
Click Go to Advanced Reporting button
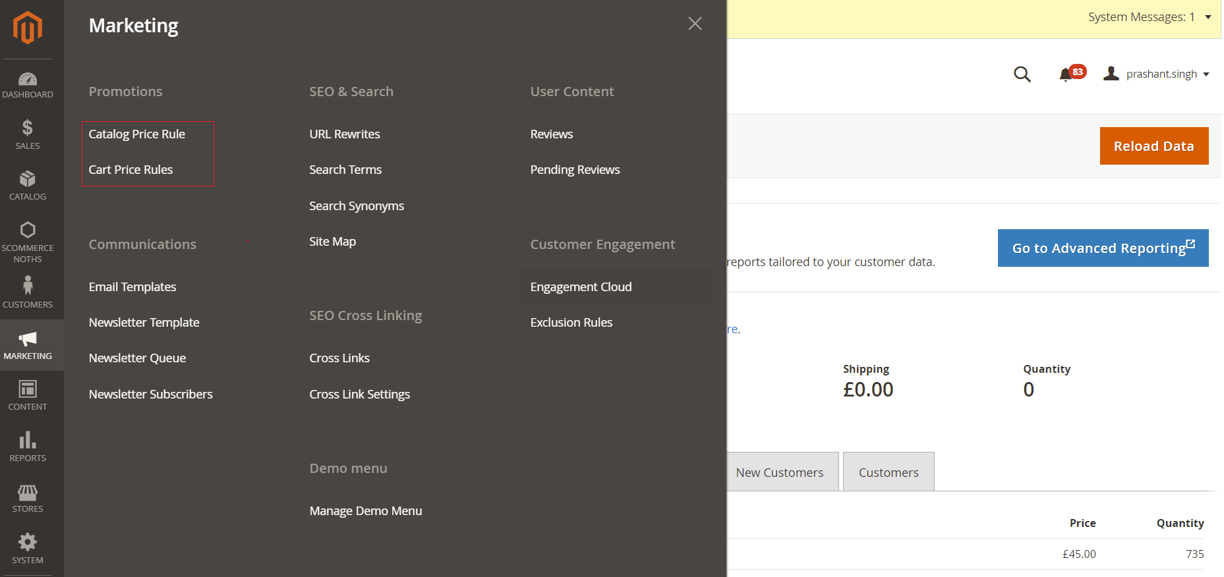click(1103, 248)
